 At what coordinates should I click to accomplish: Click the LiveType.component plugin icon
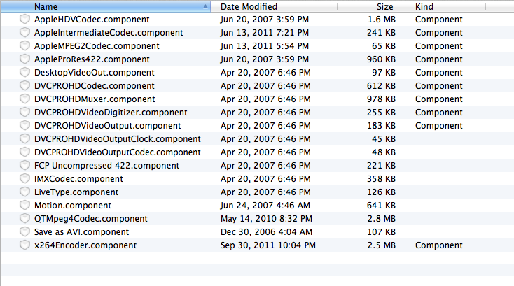pyautogui.click(x=25, y=192)
